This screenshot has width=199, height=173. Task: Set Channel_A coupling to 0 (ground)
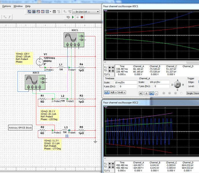146,93
